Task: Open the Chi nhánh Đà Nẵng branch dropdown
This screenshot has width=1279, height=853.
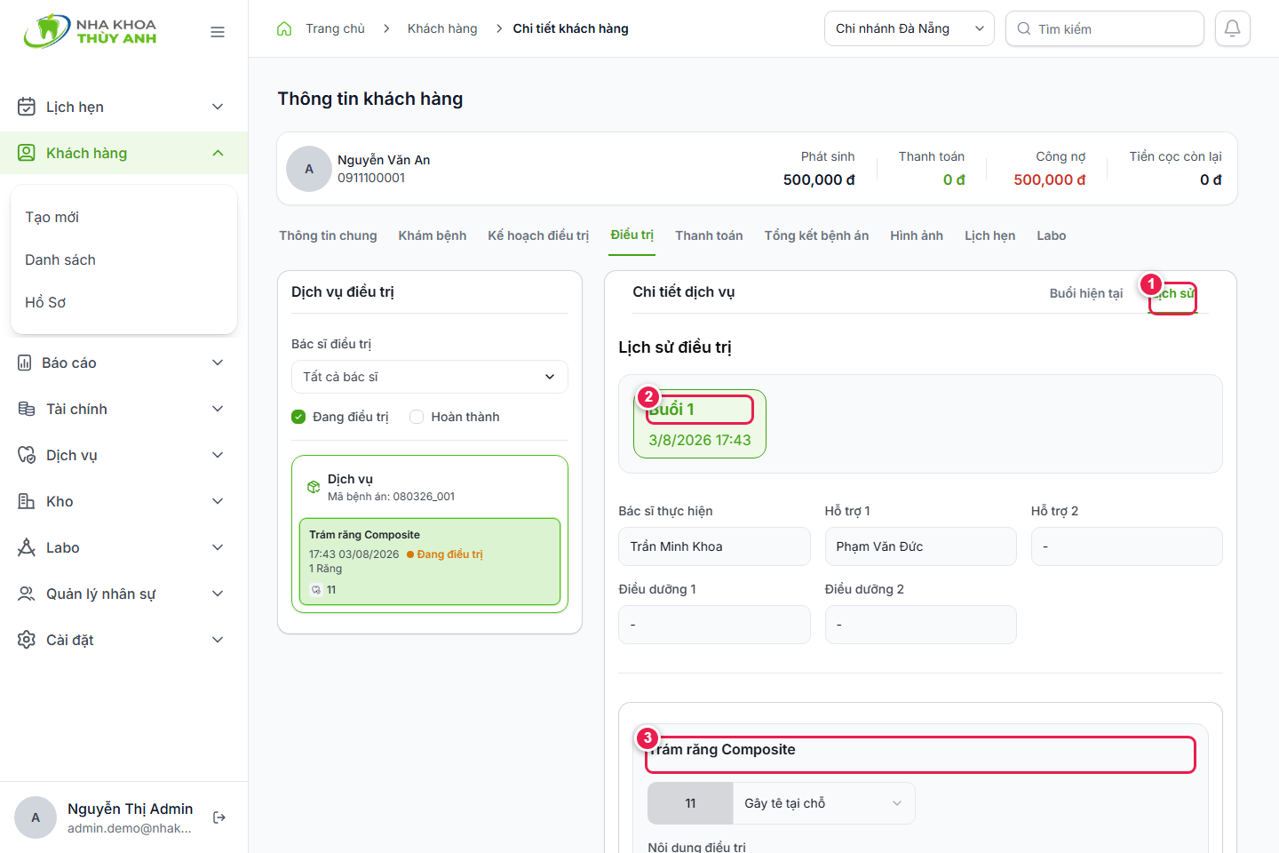Action: click(x=910, y=28)
